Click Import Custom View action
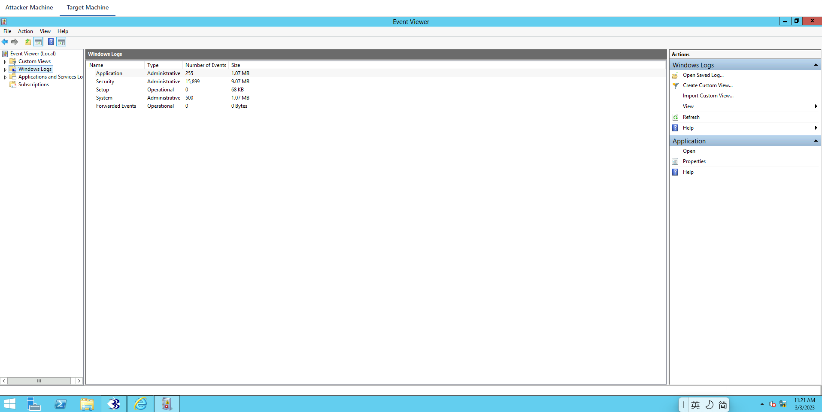This screenshot has height=412, width=822. (708, 96)
